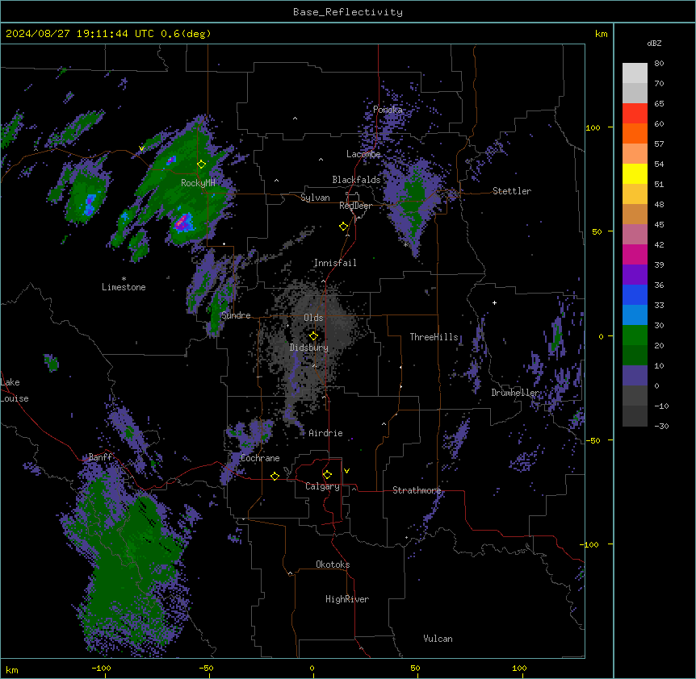
Task: Select the orange 60-57 dBZ legend swatch
Action: 635,133
